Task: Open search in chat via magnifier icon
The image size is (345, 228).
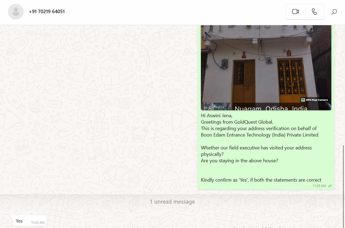Action: 334,12
